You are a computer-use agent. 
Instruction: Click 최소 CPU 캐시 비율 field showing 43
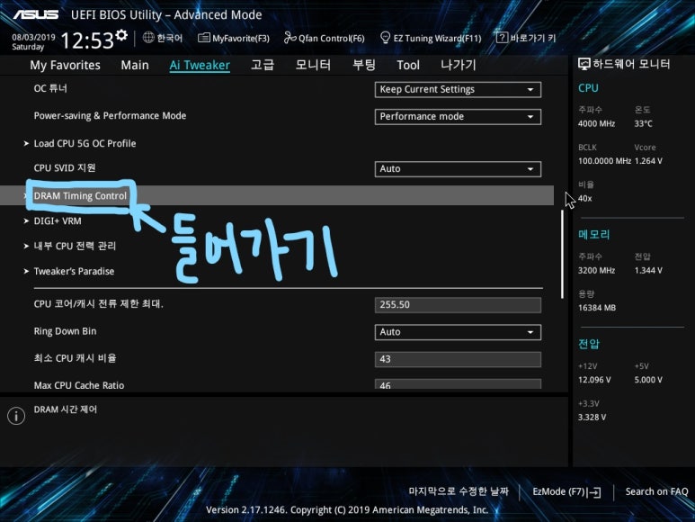[x=458, y=359]
